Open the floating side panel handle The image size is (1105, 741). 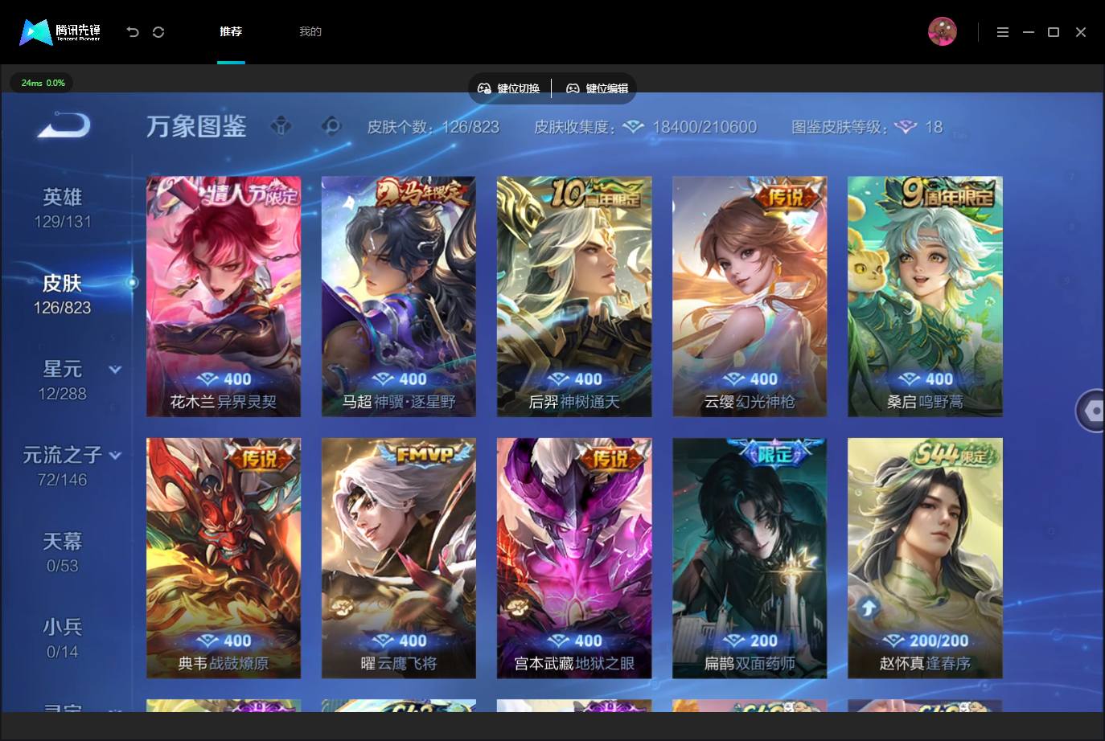pos(1091,411)
